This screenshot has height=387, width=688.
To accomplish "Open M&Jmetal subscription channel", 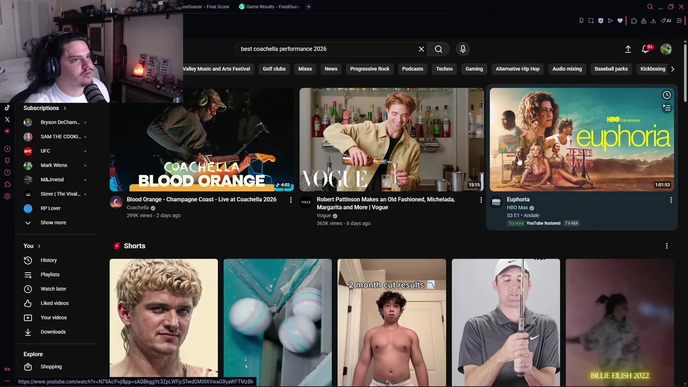I will pos(56,180).
